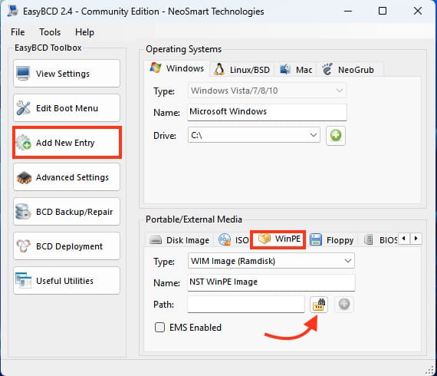Viewport: 437px width, 376px height.
Task: Minimize the EasyBCD window
Action: coord(348,12)
